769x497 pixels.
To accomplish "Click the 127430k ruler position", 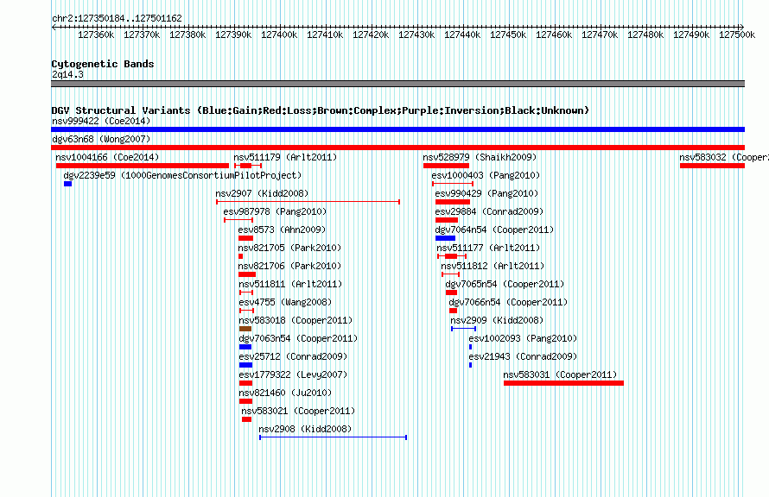I will [x=416, y=35].
